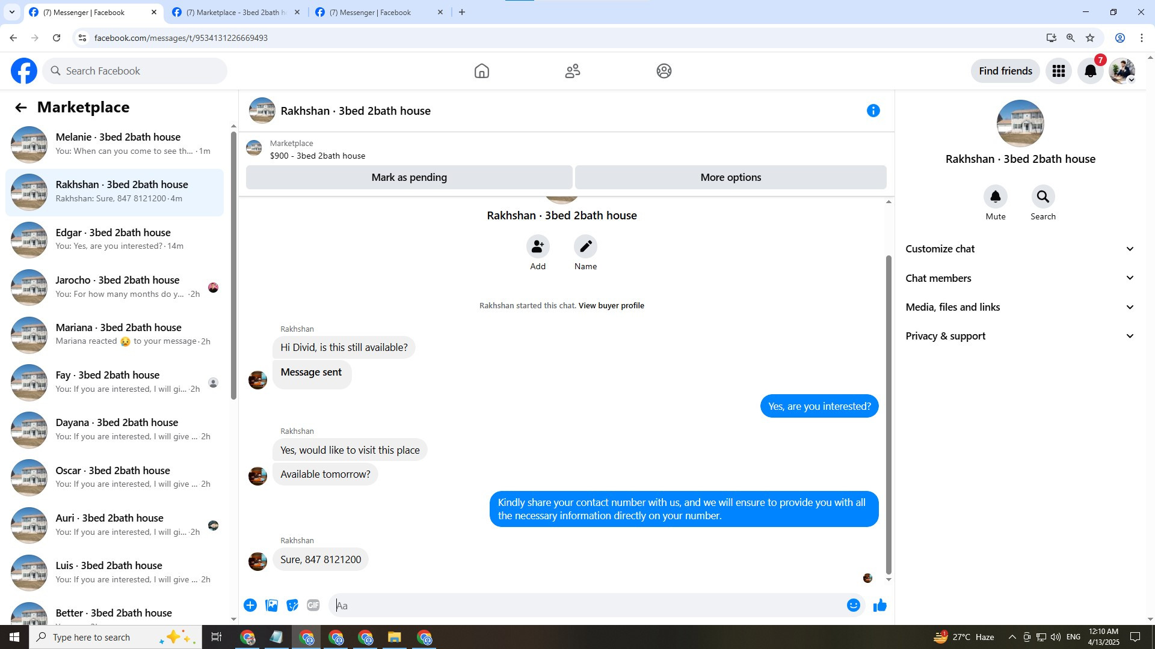Open the emoji picker
This screenshot has height=649, width=1155.
(854, 606)
